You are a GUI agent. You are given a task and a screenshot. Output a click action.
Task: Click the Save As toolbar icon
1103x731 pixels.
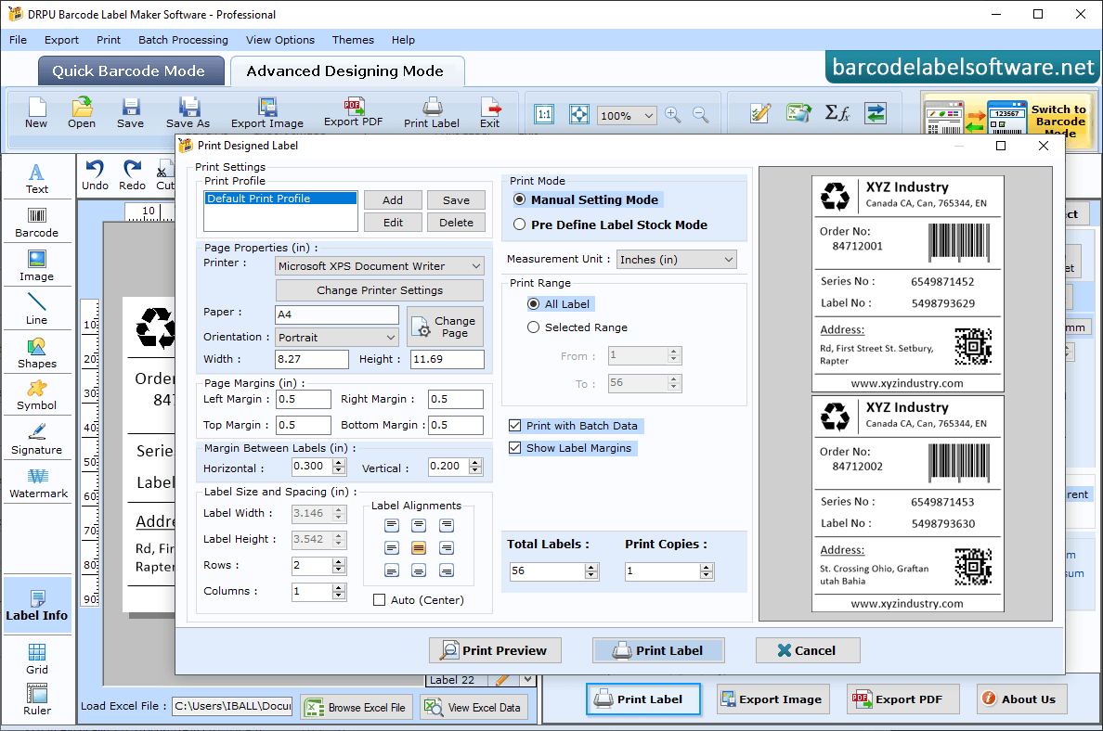pos(188,112)
